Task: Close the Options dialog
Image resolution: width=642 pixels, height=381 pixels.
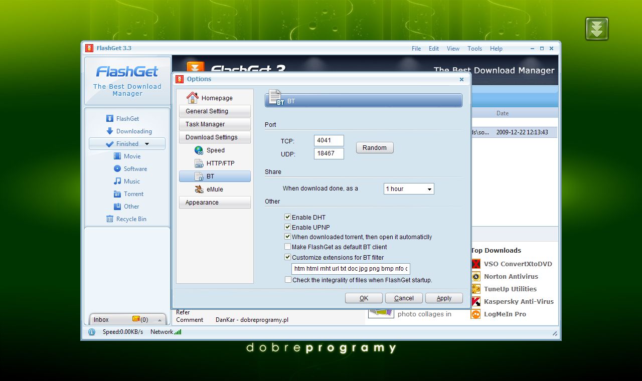Action: point(462,79)
